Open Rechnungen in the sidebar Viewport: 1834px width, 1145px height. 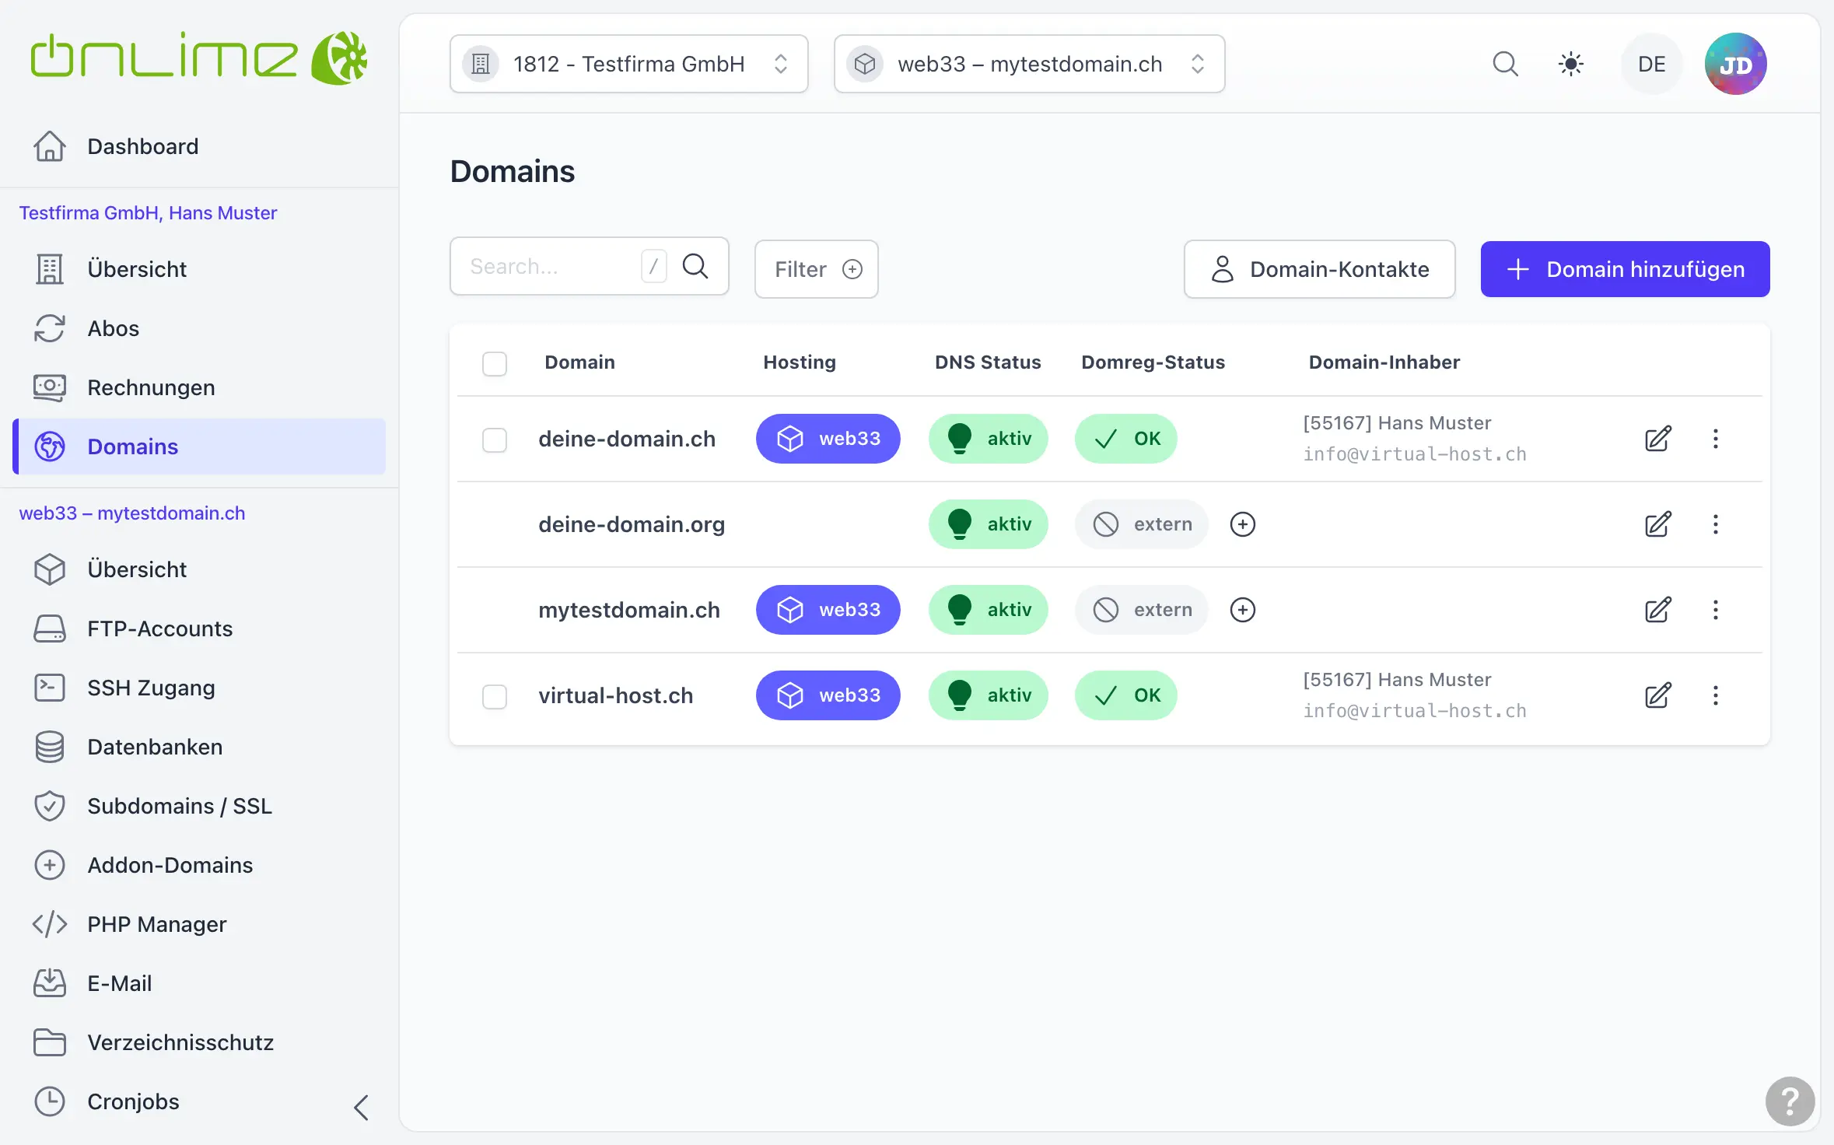point(199,387)
